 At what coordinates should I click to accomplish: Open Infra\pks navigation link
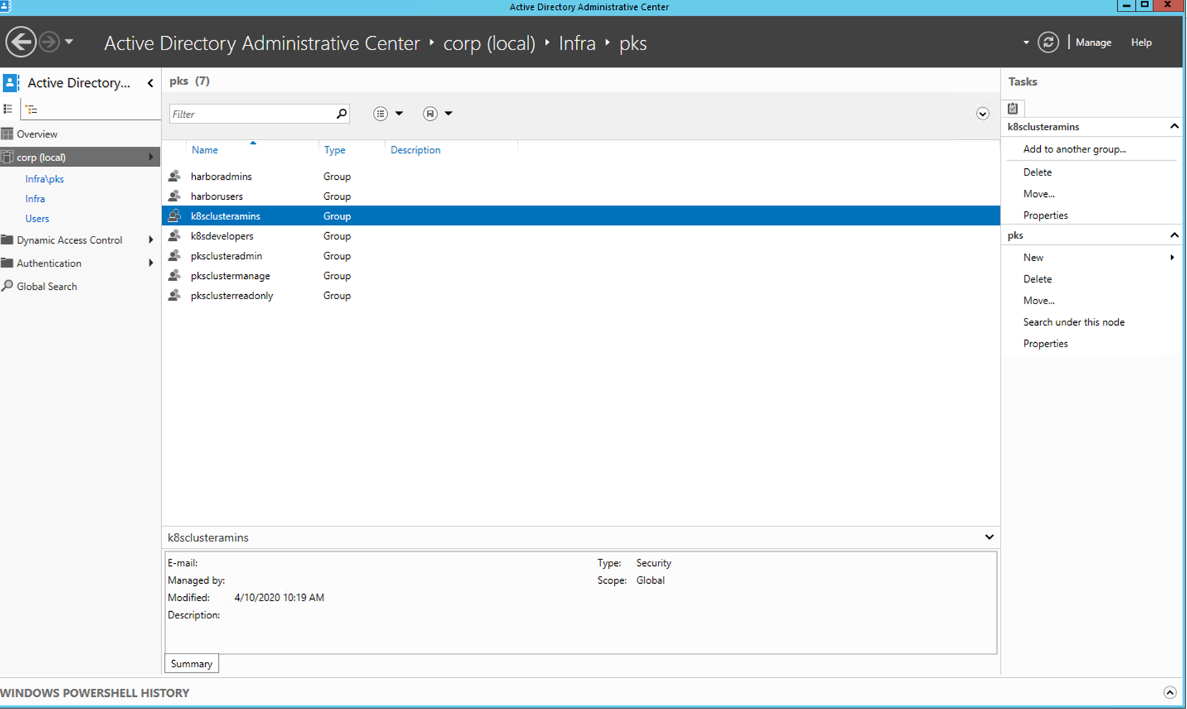(45, 179)
